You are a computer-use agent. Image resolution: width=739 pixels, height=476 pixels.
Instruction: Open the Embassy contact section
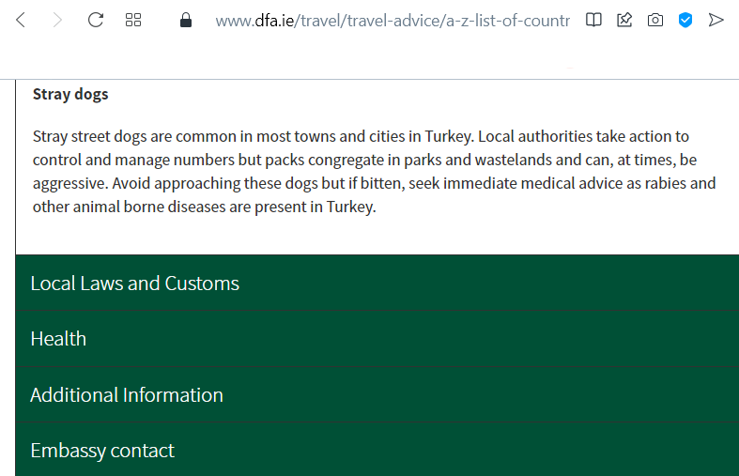pos(377,450)
